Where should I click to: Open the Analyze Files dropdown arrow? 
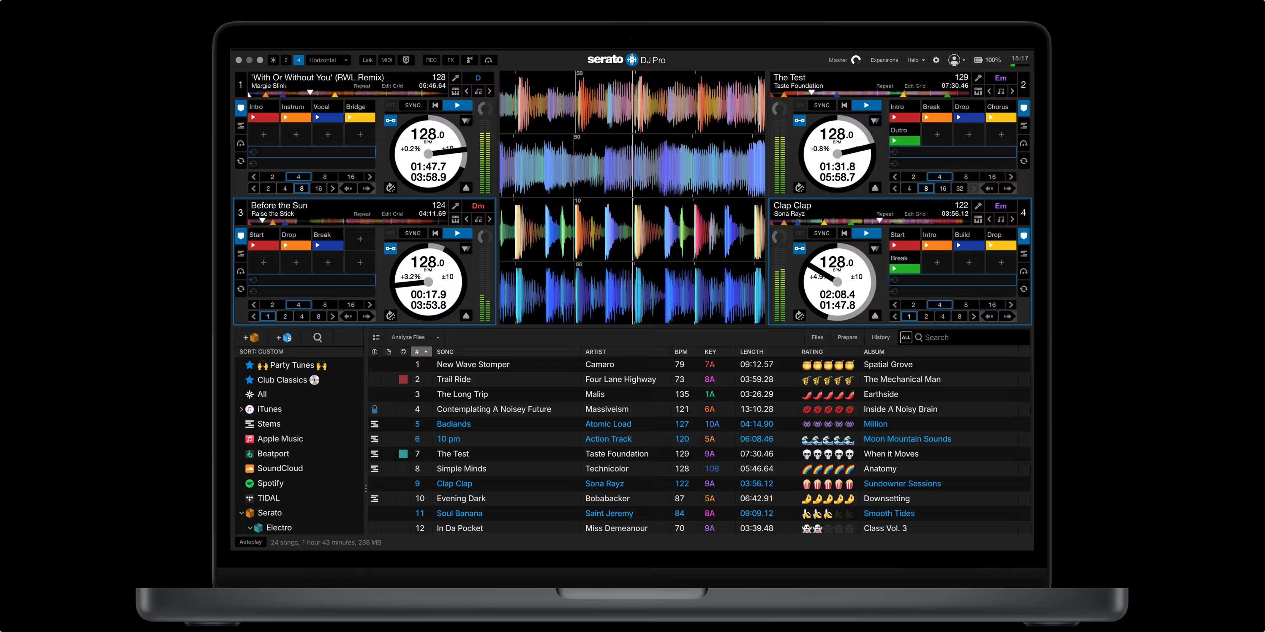click(437, 337)
